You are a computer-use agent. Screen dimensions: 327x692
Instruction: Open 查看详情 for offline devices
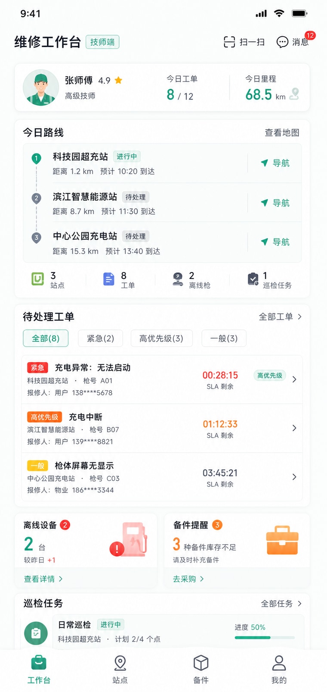point(43,579)
